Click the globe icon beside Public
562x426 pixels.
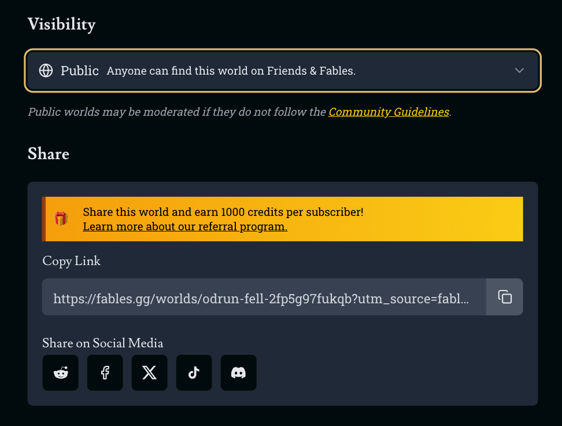click(x=46, y=71)
